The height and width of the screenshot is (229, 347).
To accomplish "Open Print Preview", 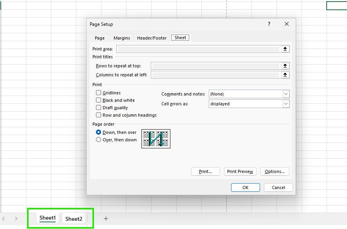I will click(240, 171).
